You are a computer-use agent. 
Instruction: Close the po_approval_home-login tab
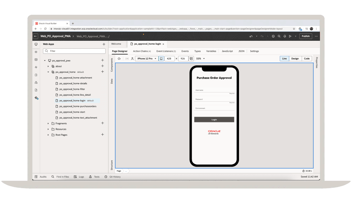(163, 44)
